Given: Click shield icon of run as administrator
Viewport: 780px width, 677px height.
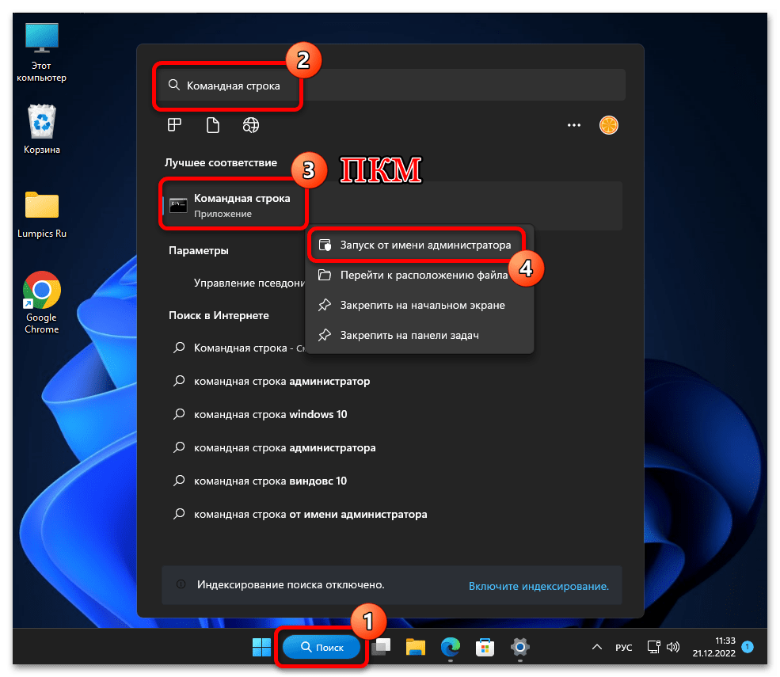Looking at the screenshot, I should (x=325, y=245).
